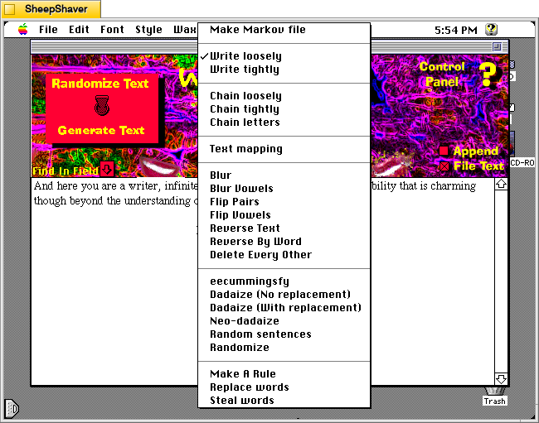Screen dimensions: 539x423
Task: Choose Flip Pairs
Action: coord(284,202)
